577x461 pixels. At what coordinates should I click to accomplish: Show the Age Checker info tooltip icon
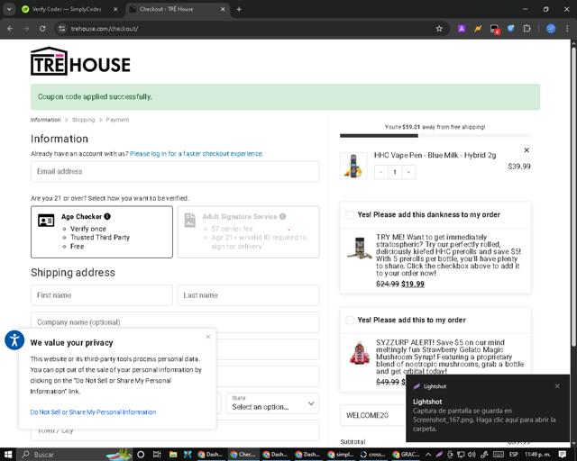tap(107, 216)
